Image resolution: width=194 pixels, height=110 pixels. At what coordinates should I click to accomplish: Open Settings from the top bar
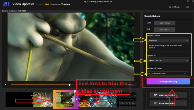174,7
